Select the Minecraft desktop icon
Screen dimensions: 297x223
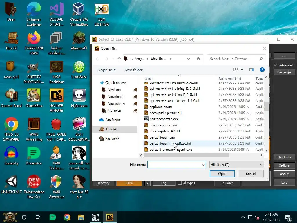point(79,41)
